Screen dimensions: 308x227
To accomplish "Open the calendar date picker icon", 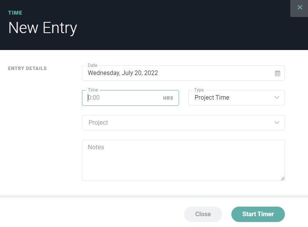I will [x=278, y=73].
